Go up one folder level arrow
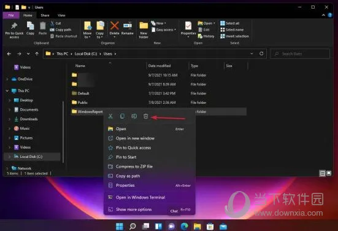338x231 pixels. (x=37, y=53)
